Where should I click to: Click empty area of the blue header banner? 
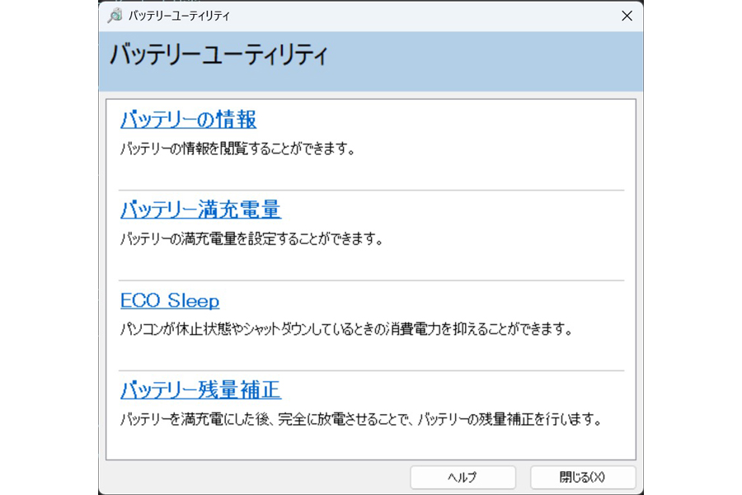[482, 62]
